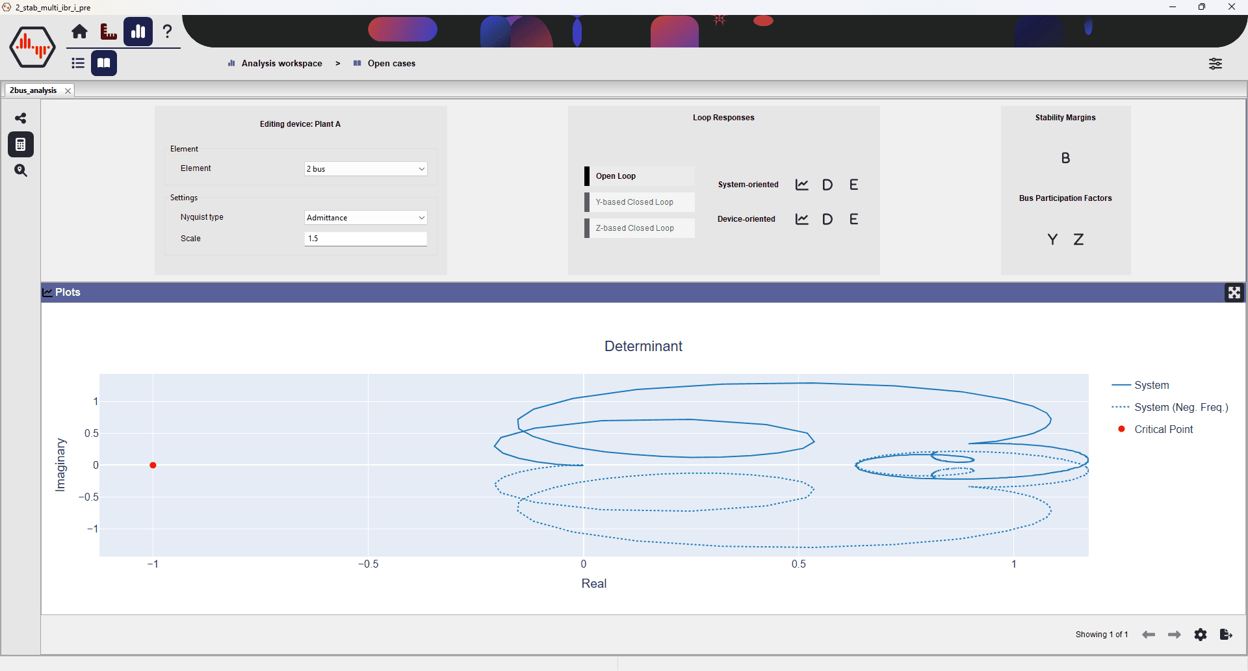Switch to the 2bus_analysis tab
This screenshot has width=1248, height=671.
pos(34,90)
